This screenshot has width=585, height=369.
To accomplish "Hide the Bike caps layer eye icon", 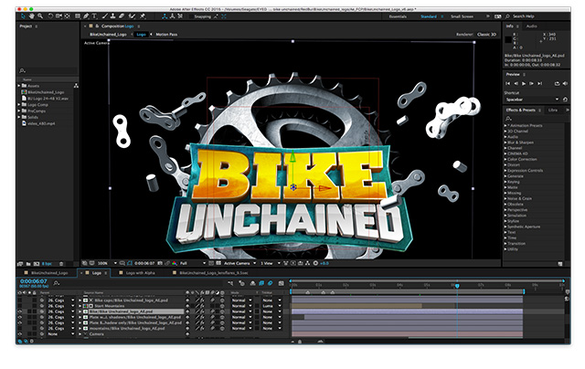I will pos(20,298).
